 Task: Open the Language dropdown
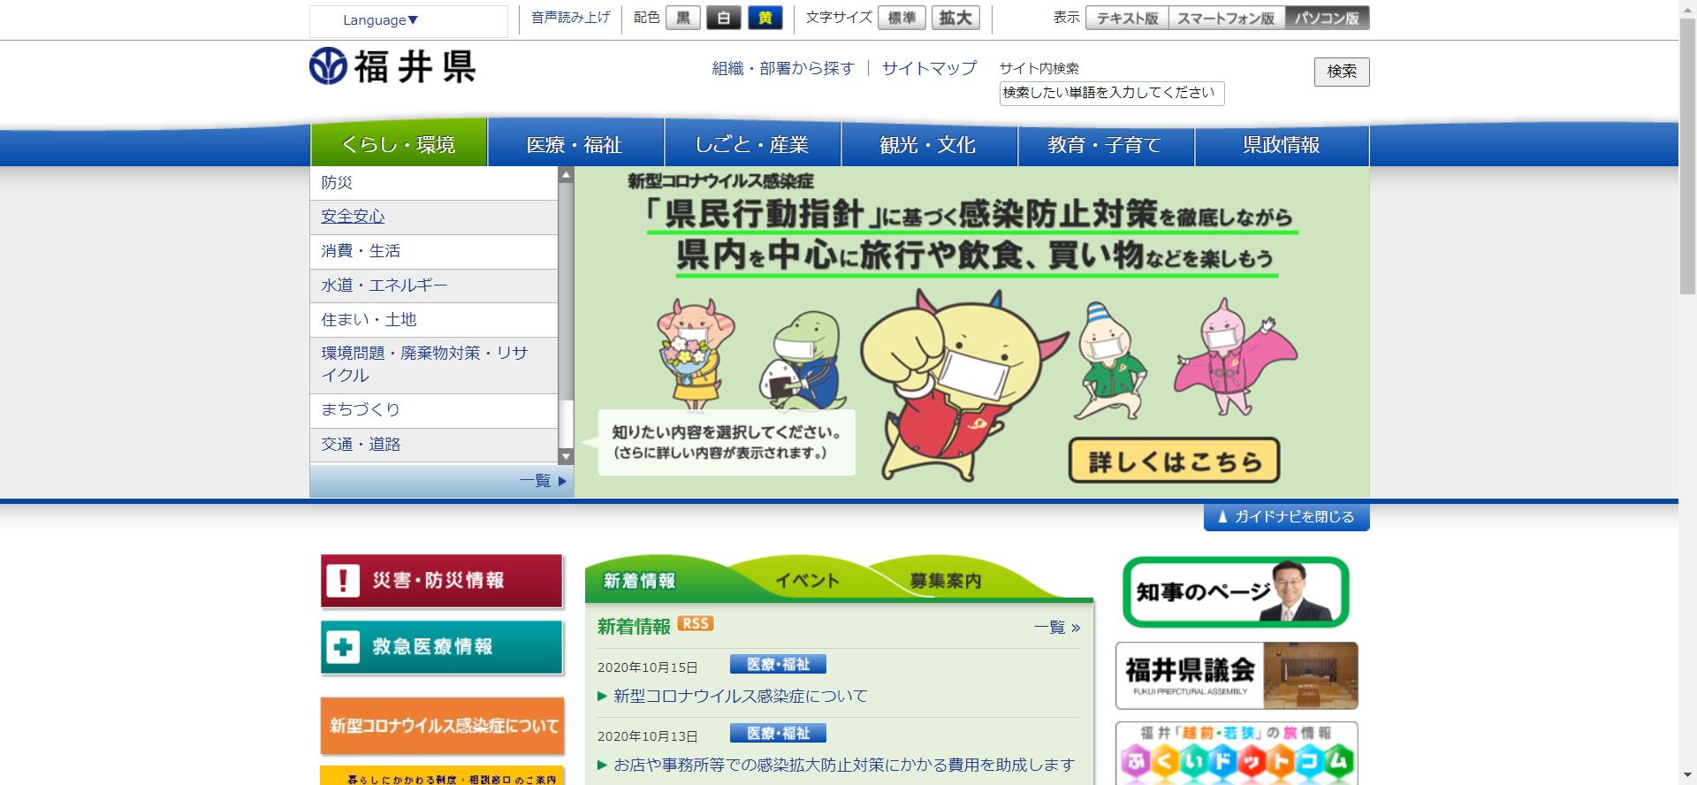381,20
